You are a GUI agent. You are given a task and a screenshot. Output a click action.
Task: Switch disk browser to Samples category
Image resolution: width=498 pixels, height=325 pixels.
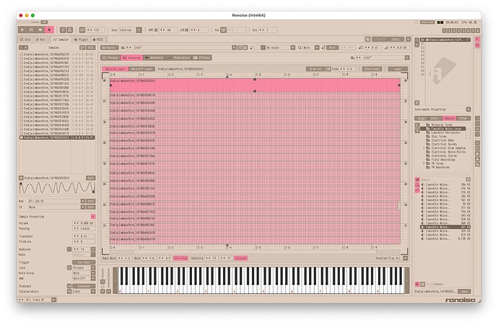click(x=449, y=118)
